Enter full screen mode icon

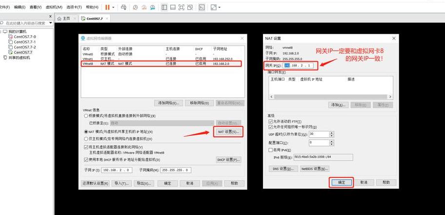(182, 7)
